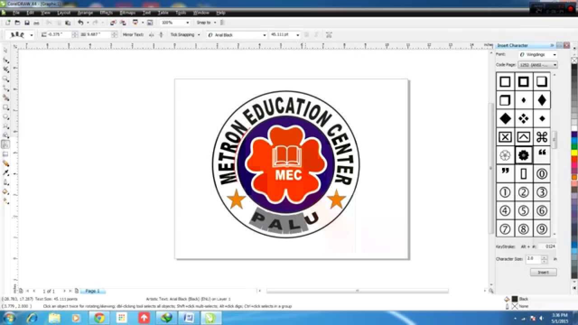
Task: Pick the green swatch in color palette
Action: [x=574, y=147]
